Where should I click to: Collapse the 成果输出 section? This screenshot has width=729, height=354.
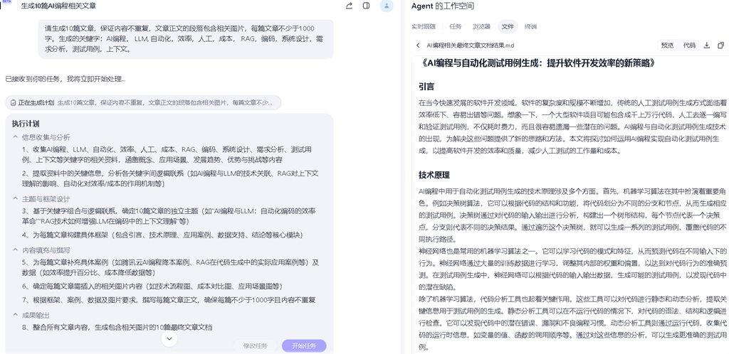(16, 315)
